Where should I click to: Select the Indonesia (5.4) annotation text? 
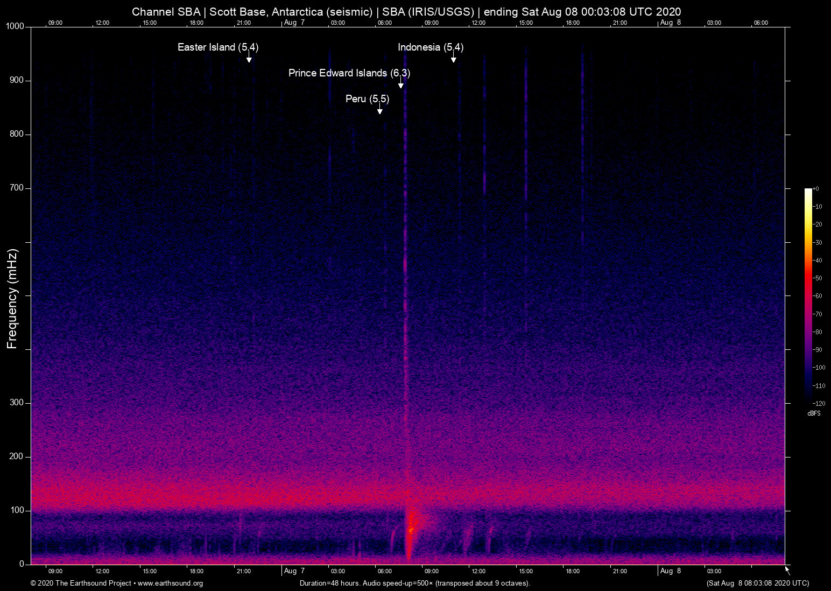430,47
